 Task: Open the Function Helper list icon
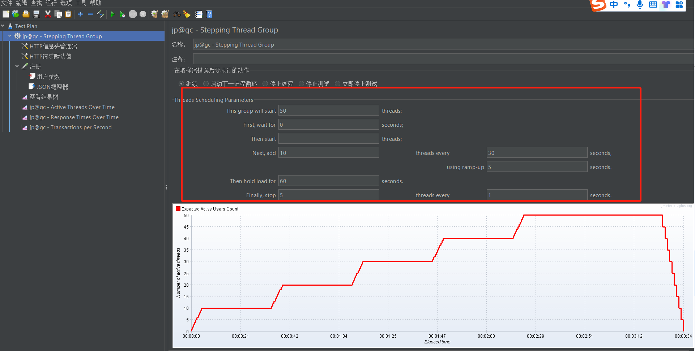point(199,14)
